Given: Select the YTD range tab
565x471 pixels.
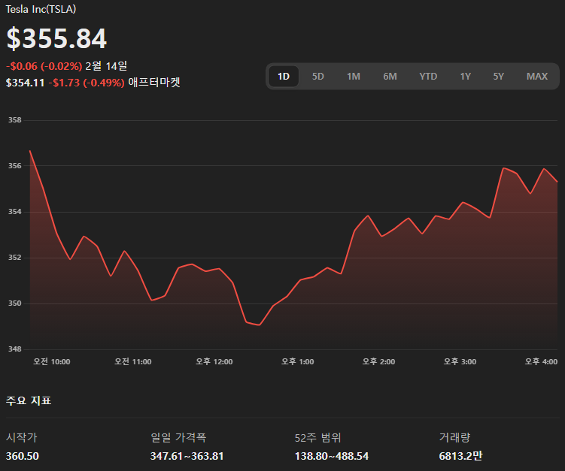Looking at the screenshot, I should (x=428, y=77).
